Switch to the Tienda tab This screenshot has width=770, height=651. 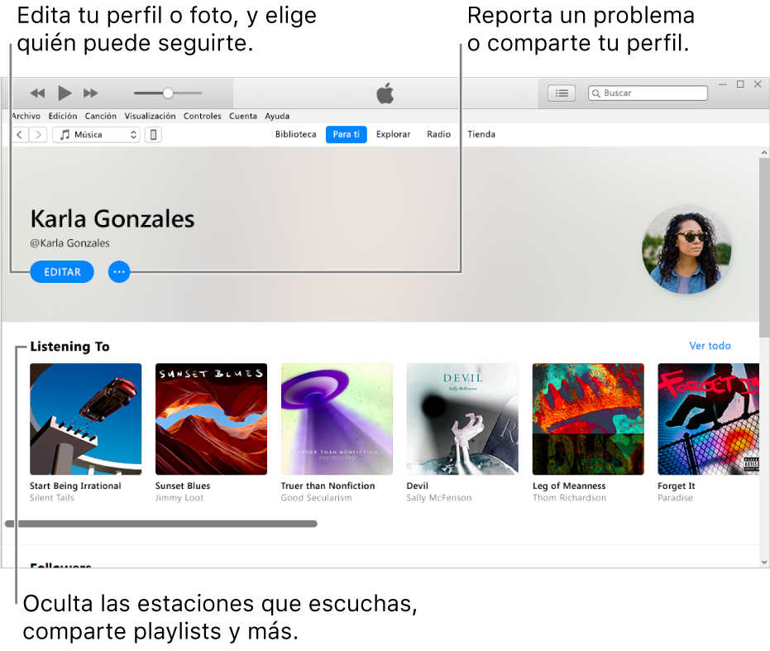pyautogui.click(x=481, y=134)
